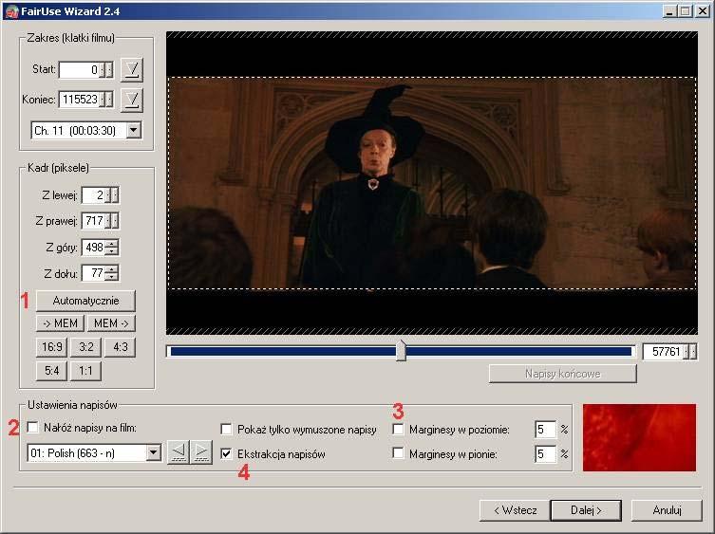Click the video preview crop area
Viewport: 715px width, 534px height.
pyautogui.click(x=432, y=183)
